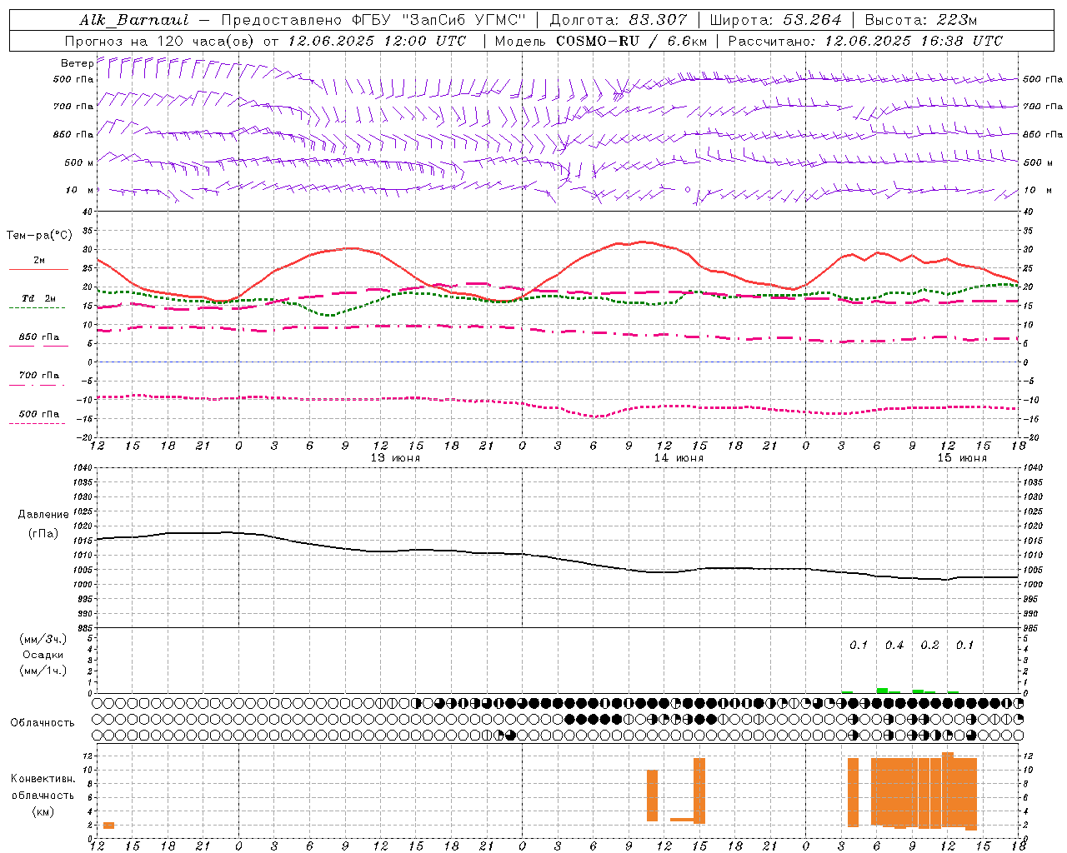Image resolution: width=1067 pixels, height=853 pixels.
Task: Click the 850 гПа temperature legend label
Action: (39, 337)
